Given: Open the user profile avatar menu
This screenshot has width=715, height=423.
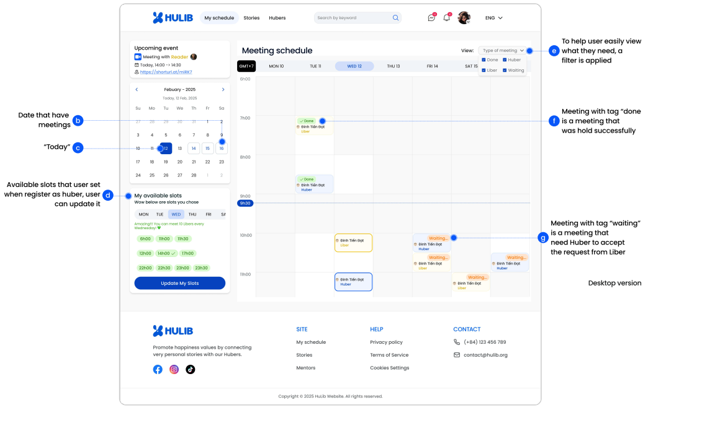Looking at the screenshot, I should click(464, 18).
